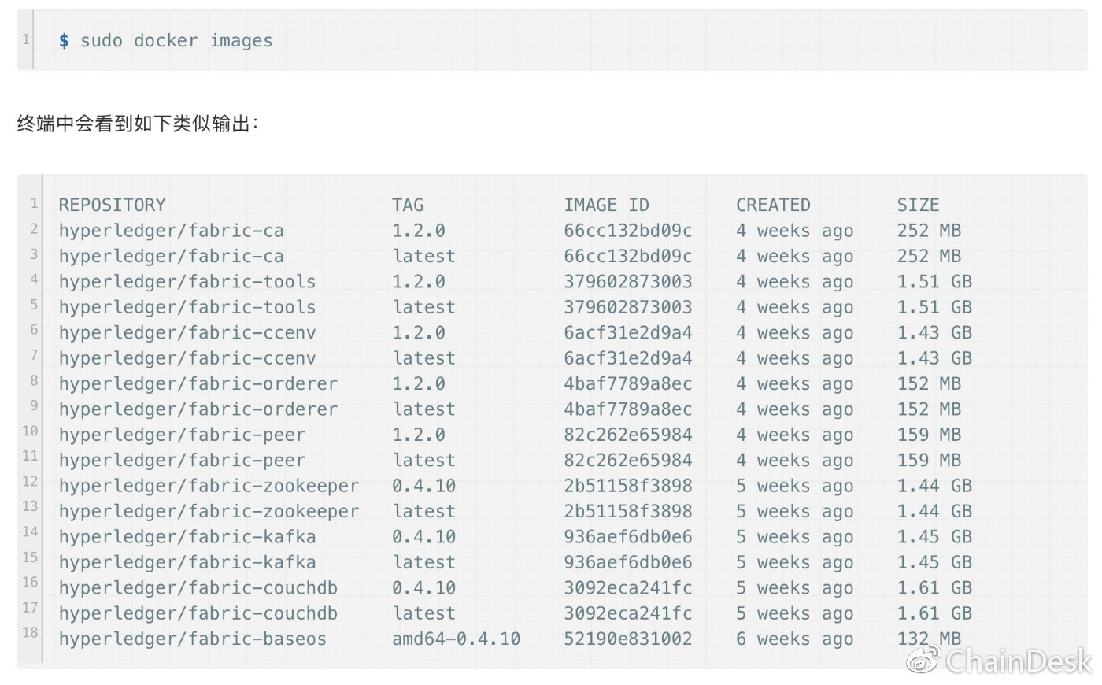
Task: Click the TAG column header
Action: pyautogui.click(x=408, y=205)
